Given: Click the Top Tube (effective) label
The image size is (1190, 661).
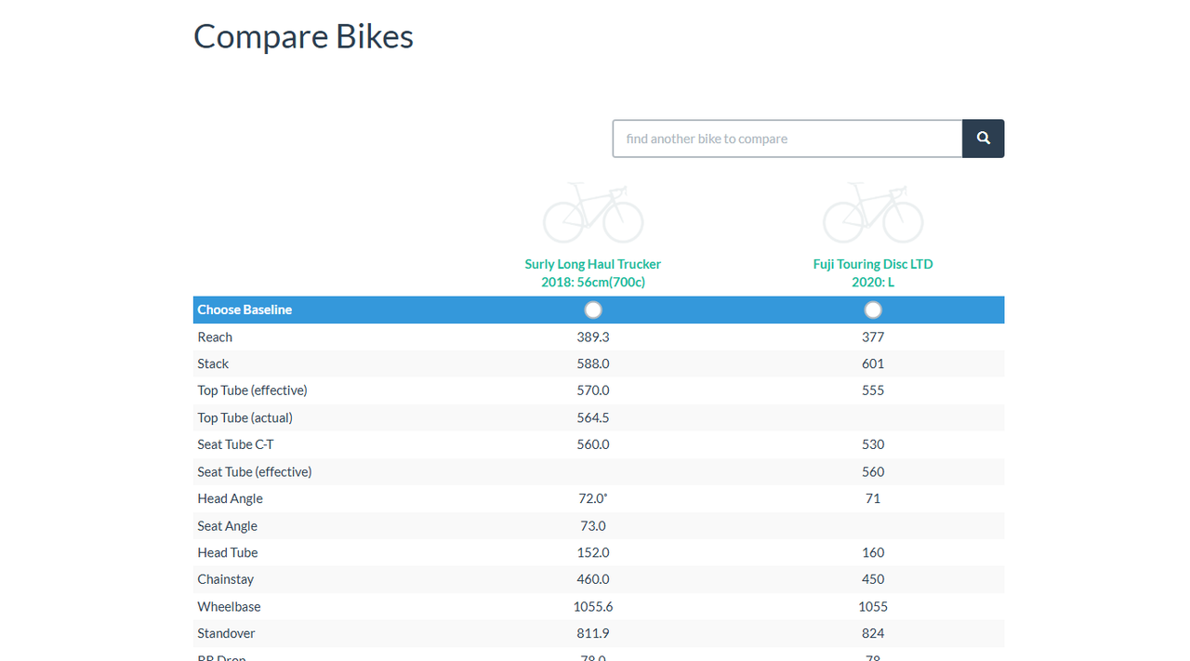Looking at the screenshot, I should [x=252, y=390].
